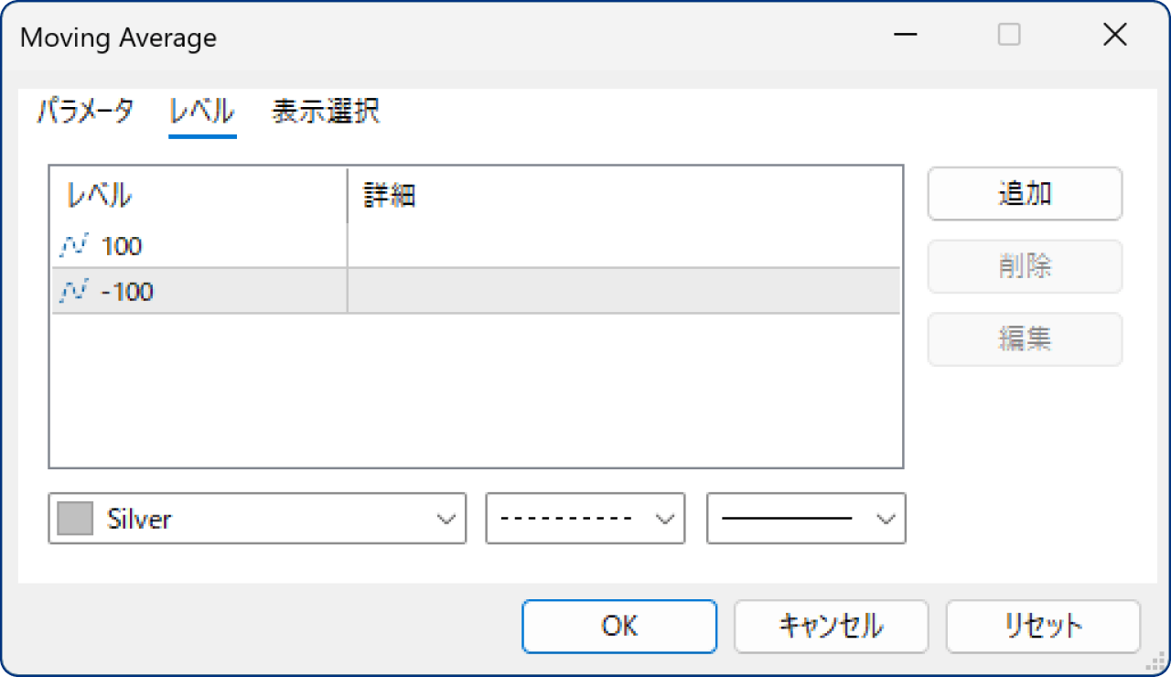Click the solid line width preview
The image size is (1171, 677).
787,518
